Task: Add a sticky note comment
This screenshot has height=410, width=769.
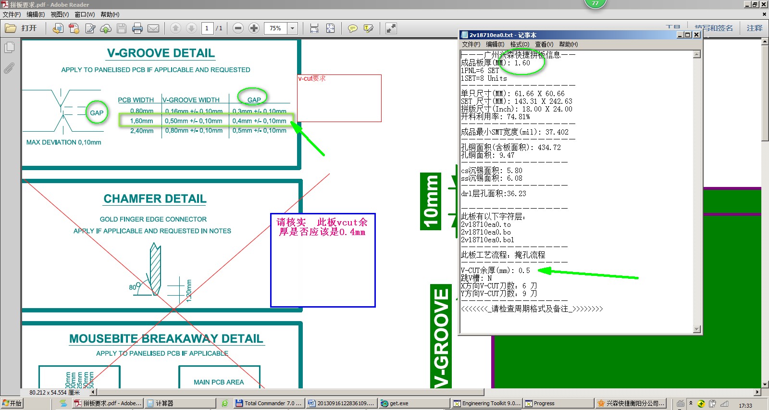Action: [x=353, y=28]
